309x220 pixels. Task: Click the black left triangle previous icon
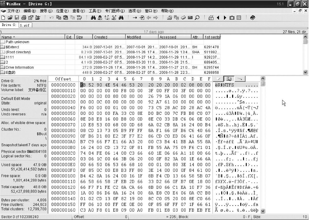click(x=218, y=18)
